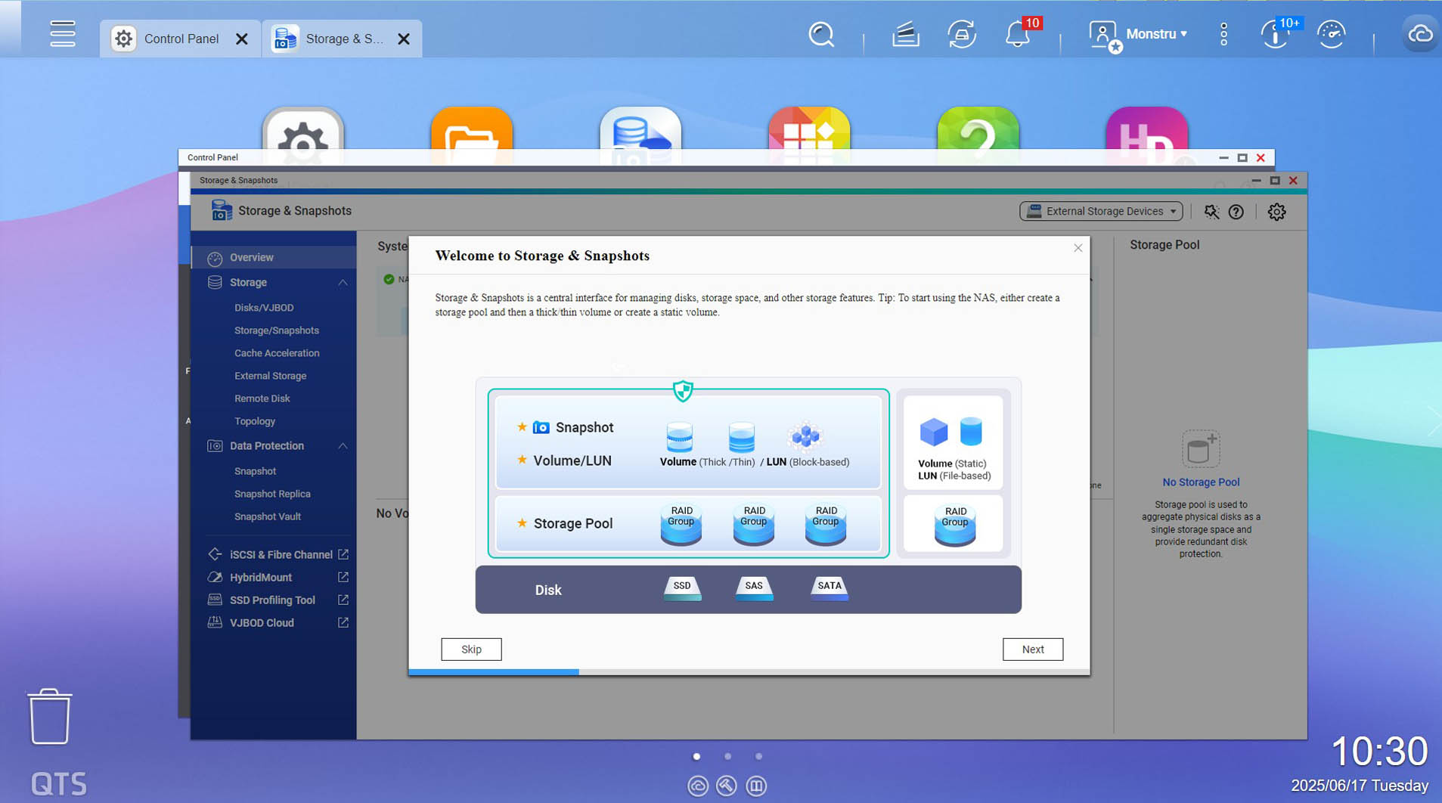Open the background tasks icon

coord(906,34)
